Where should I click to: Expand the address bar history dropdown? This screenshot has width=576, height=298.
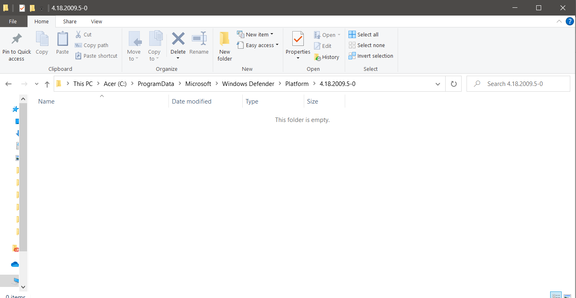point(437,84)
